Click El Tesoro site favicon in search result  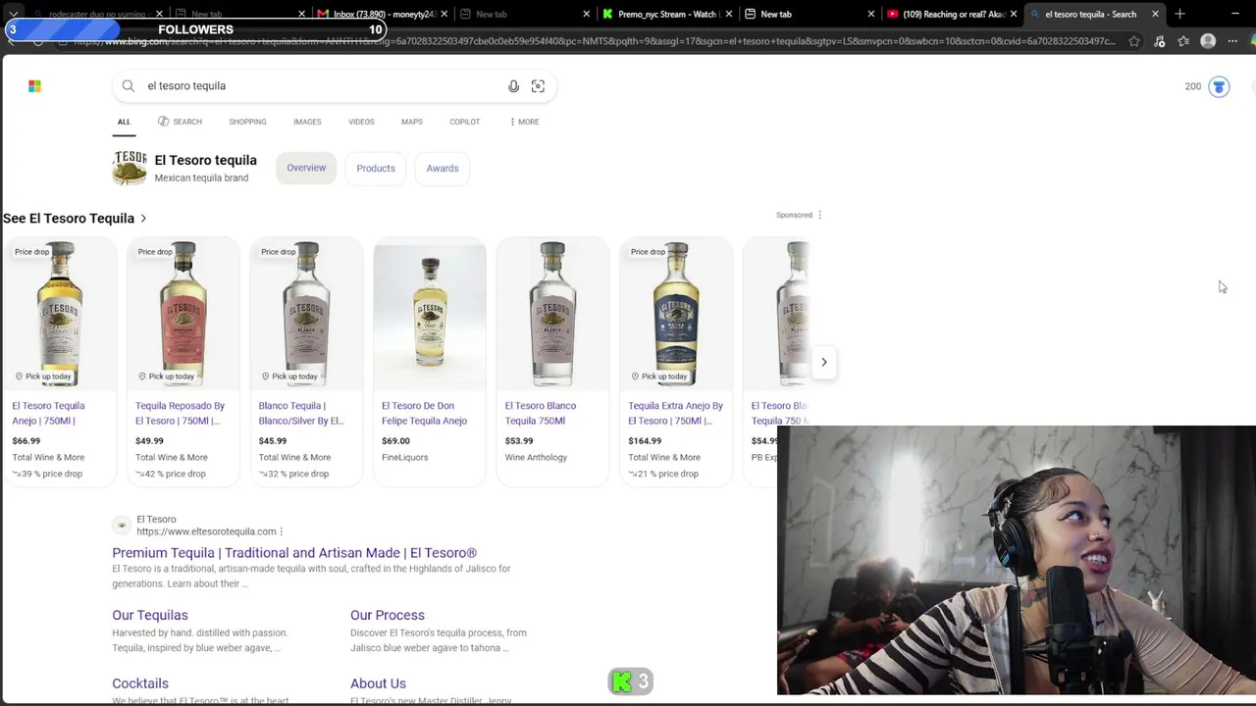(x=122, y=526)
